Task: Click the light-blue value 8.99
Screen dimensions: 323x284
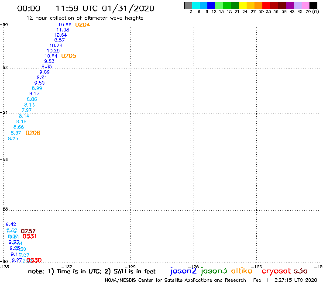Action: tap(37, 88)
